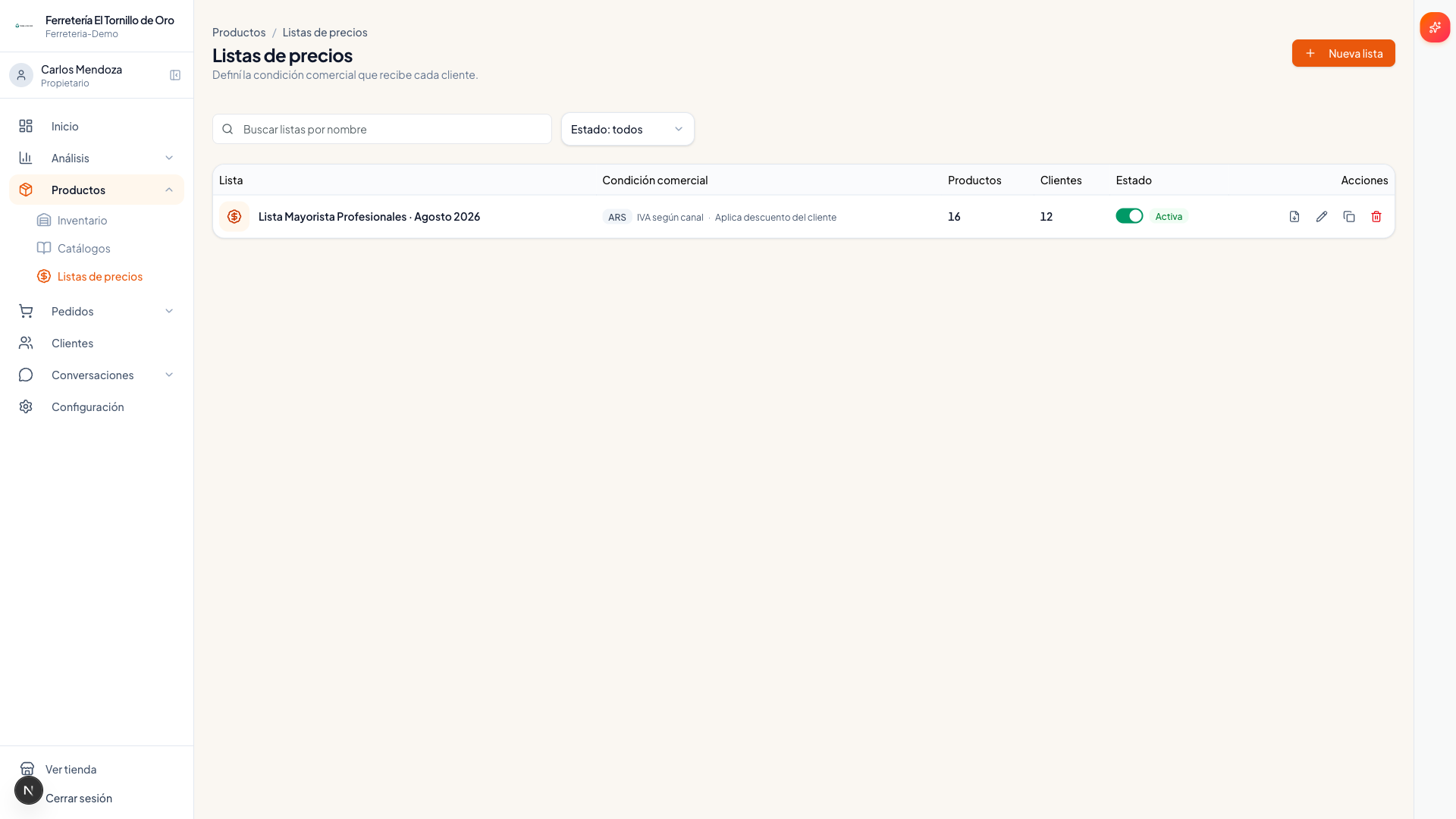The height and width of the screenshot is (819, 1456).
Task: Click the Carlos Mendoza user avatar
Action: click(21, 75)
